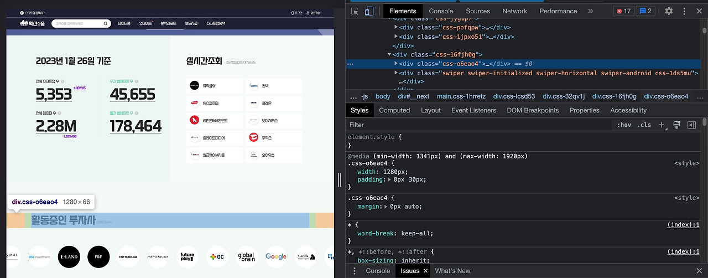Open the Event Listeners tab
The image size is (708, 278).
473,110
